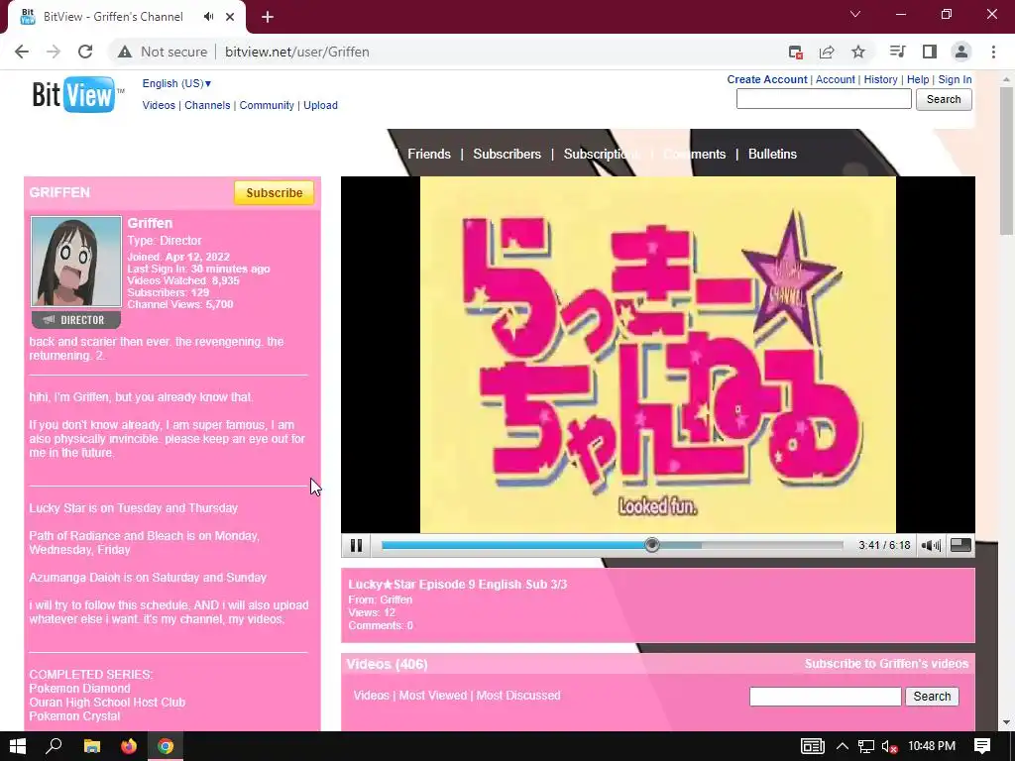Close the BitView tab
1015x761 pixels.
[x=230, y=17]
